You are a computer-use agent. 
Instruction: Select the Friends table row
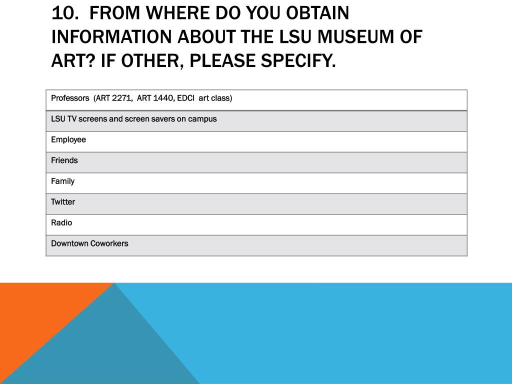256,162
